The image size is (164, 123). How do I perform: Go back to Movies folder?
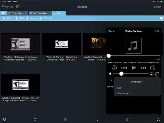click(x=7, y=7)
